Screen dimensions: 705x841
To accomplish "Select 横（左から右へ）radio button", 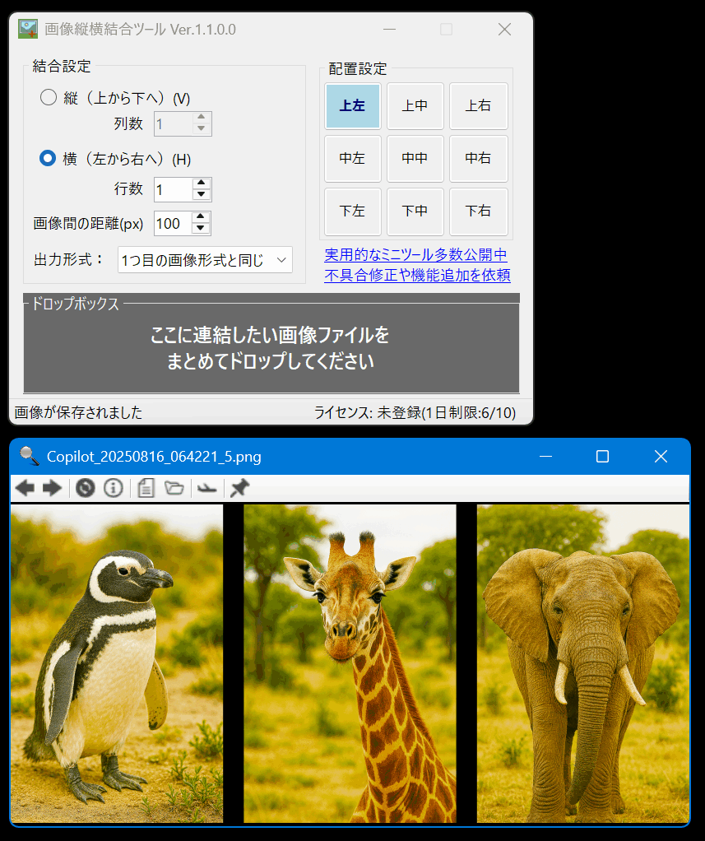I will pyautogui.click(x=49, y=158).
